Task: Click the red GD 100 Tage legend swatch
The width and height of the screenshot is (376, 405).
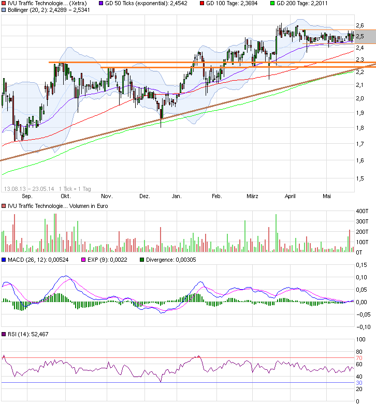Action: pyautogui.click(x=202, y=3)
